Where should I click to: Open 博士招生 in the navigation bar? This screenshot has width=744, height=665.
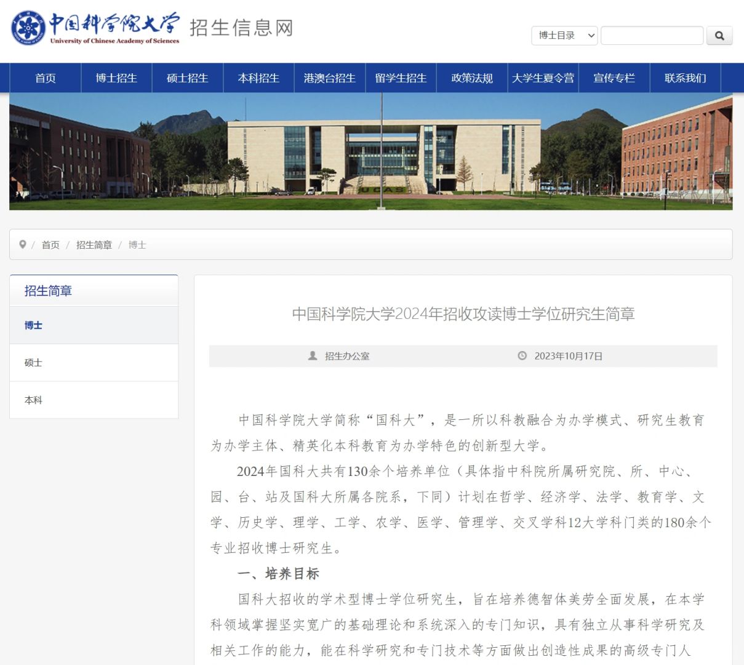point(116,78)
